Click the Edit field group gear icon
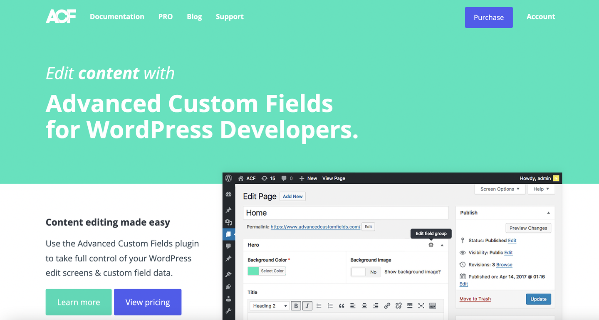Image resolution: width=599 pixels, height=320 pixels. [431, 245]
